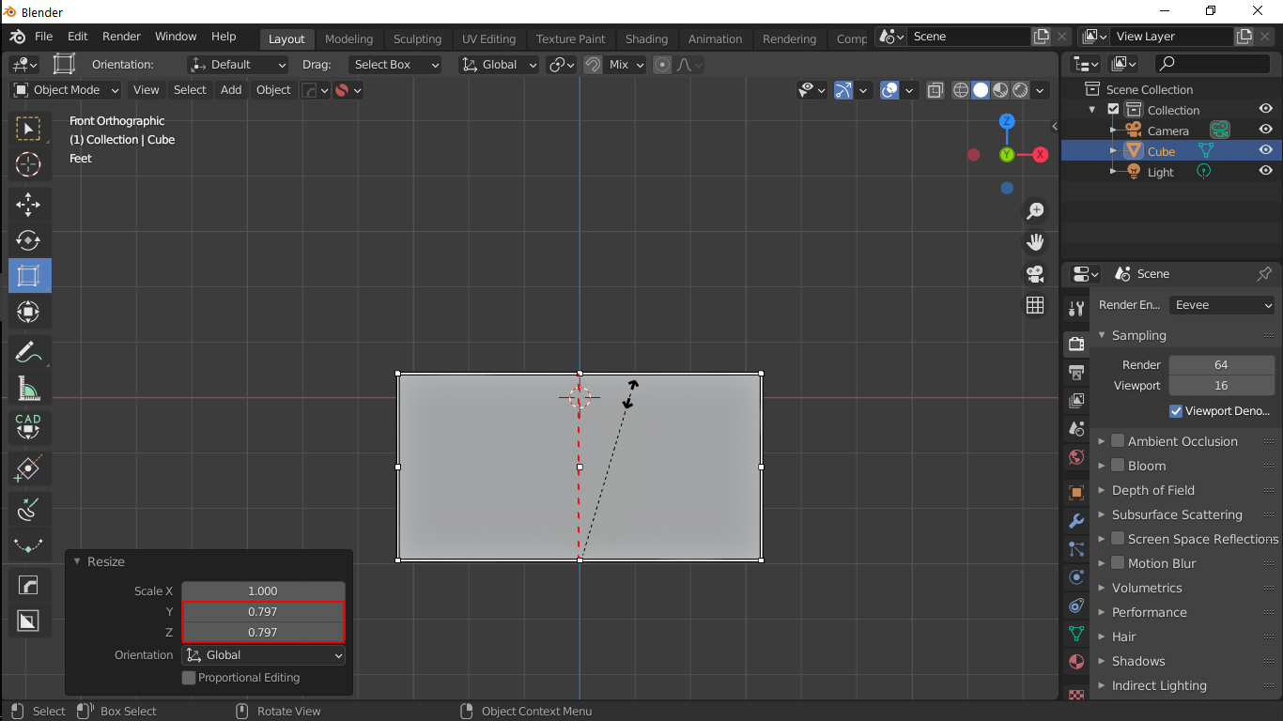Switch to the Shading workspace tab

point(646,39)
